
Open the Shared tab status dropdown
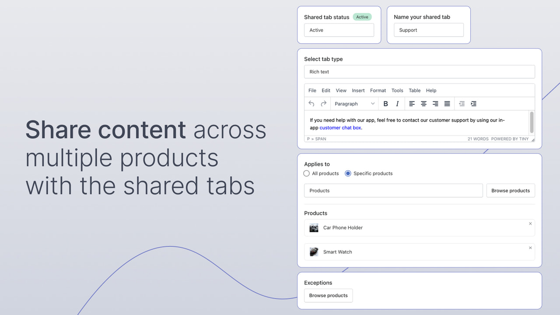click(339, 30)
